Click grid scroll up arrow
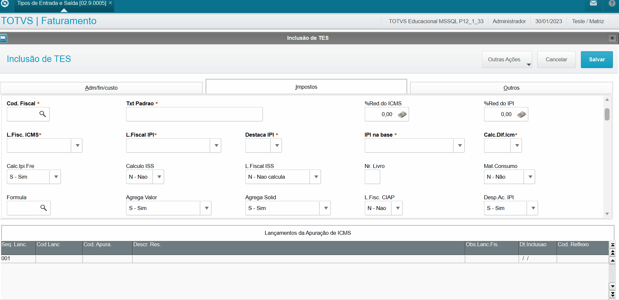Viewport: 619px width, 300px height. pos(612,261)
